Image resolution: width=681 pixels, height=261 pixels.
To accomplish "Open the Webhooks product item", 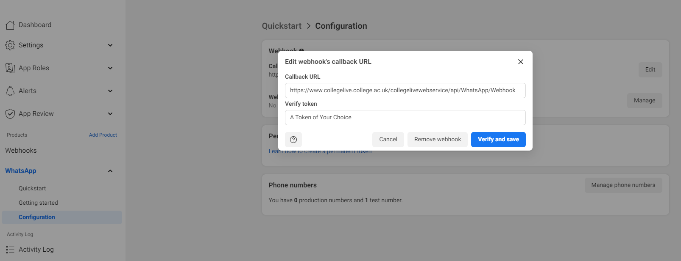I will 21,151.
